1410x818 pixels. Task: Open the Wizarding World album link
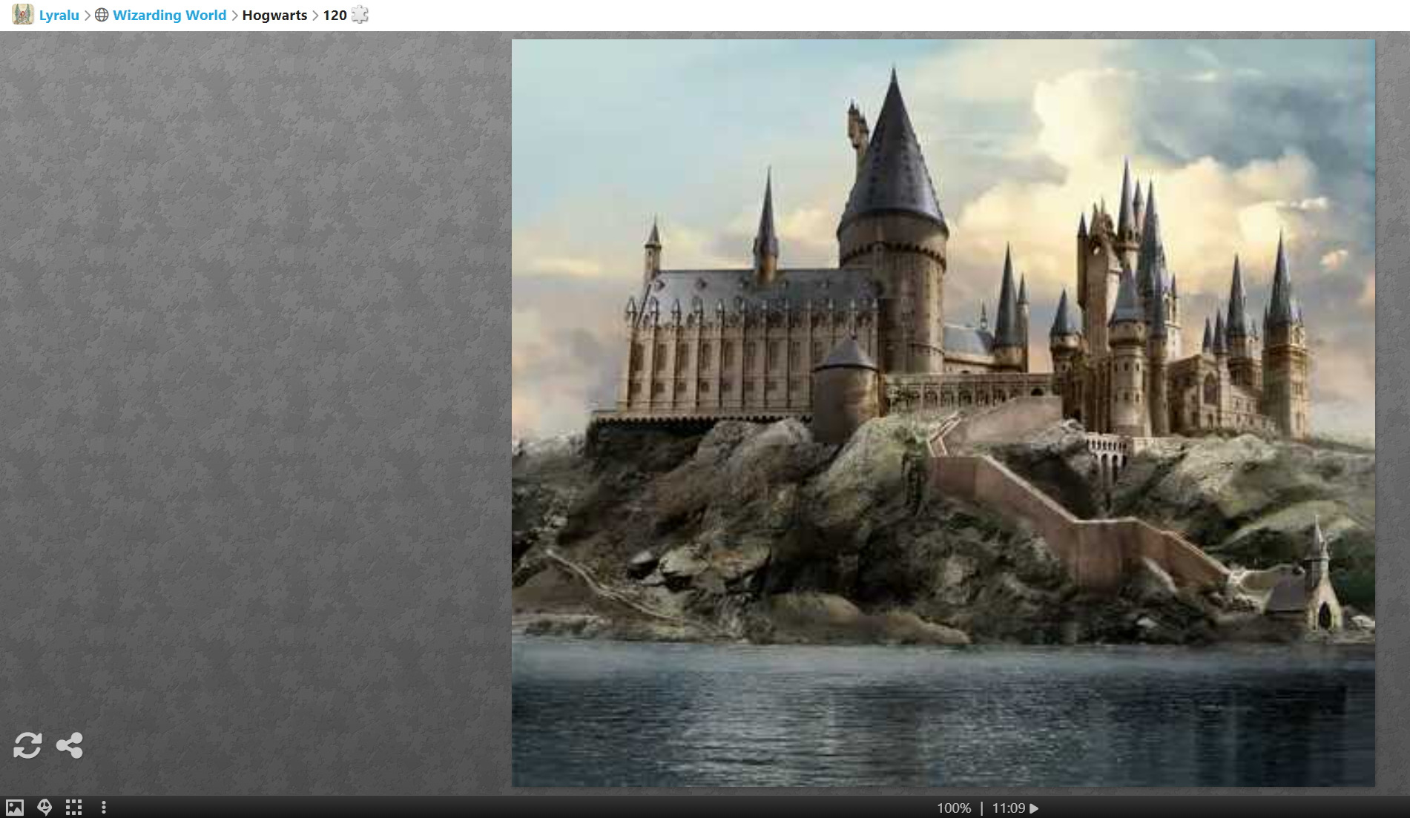(x=169, y=15)
